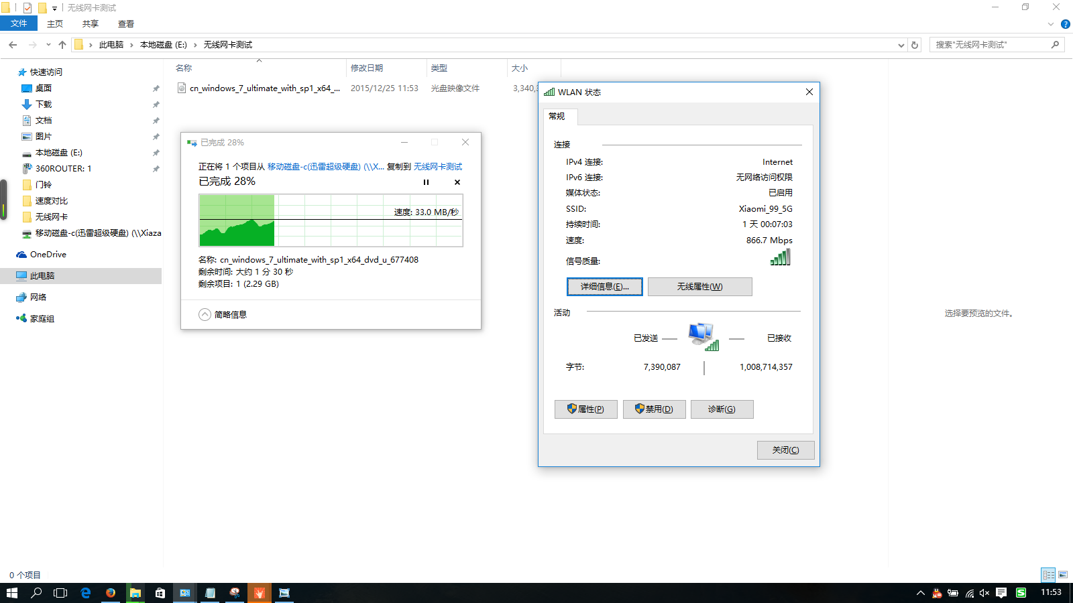Open 网络 network in navigation pane
Image resolution: width=1073 pixels, height=603 pixels.
coord(38,297)
